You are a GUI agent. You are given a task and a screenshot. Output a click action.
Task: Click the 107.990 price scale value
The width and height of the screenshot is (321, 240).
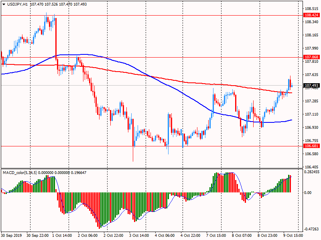tap(312, 48)
